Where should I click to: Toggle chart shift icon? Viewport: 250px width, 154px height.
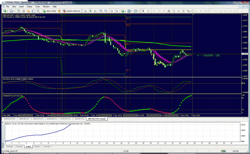click(x=117, y=11)
